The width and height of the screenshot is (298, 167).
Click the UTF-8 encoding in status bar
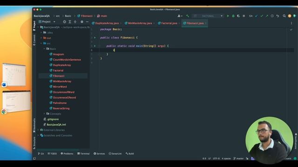[216, 159]
